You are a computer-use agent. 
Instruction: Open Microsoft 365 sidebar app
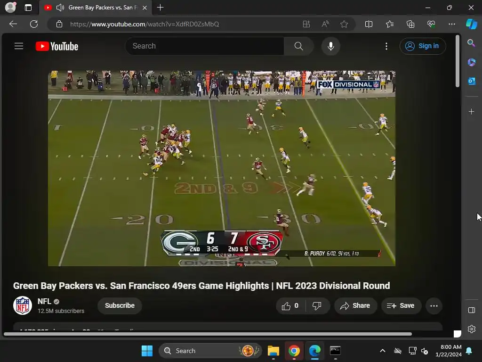(x=471, y=62)
